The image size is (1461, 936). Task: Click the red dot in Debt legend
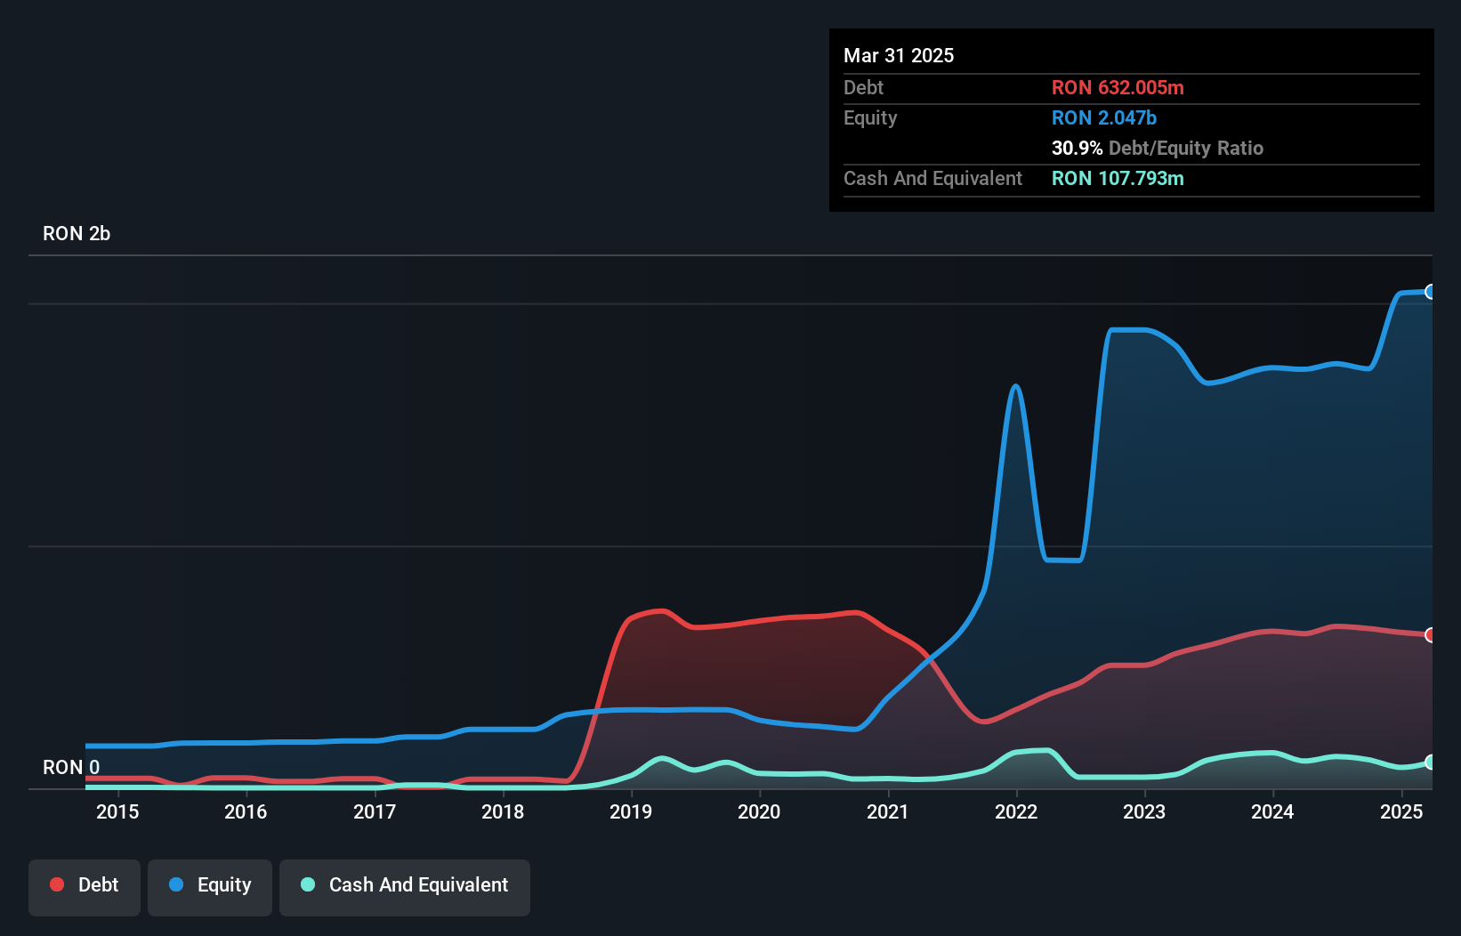tap(57, 884)
